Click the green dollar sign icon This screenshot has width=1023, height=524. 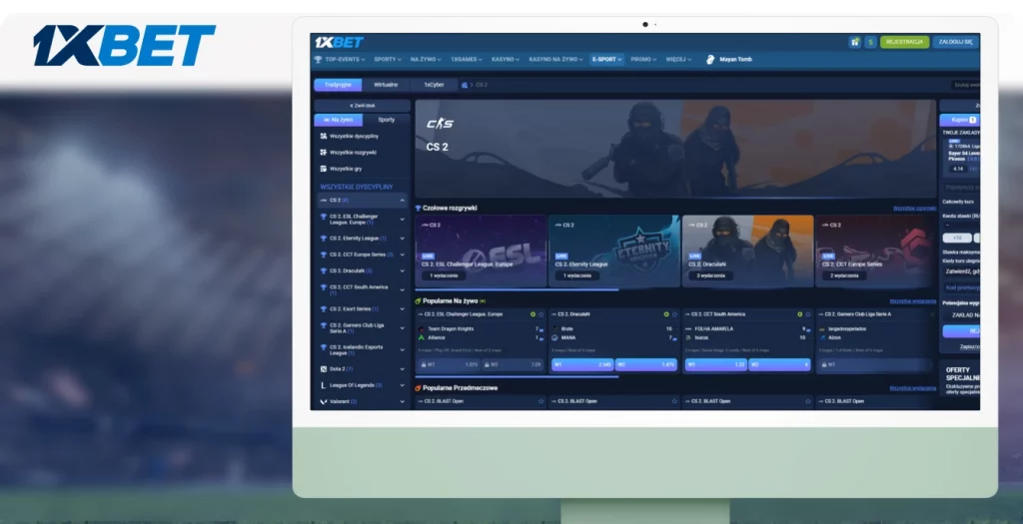coord(870,42)
